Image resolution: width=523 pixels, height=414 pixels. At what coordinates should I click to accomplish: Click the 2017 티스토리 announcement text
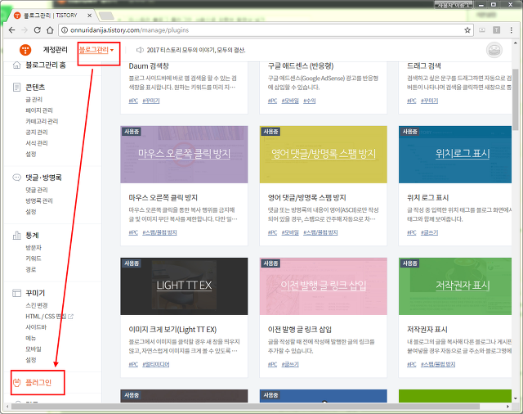(x=196, y=50)
